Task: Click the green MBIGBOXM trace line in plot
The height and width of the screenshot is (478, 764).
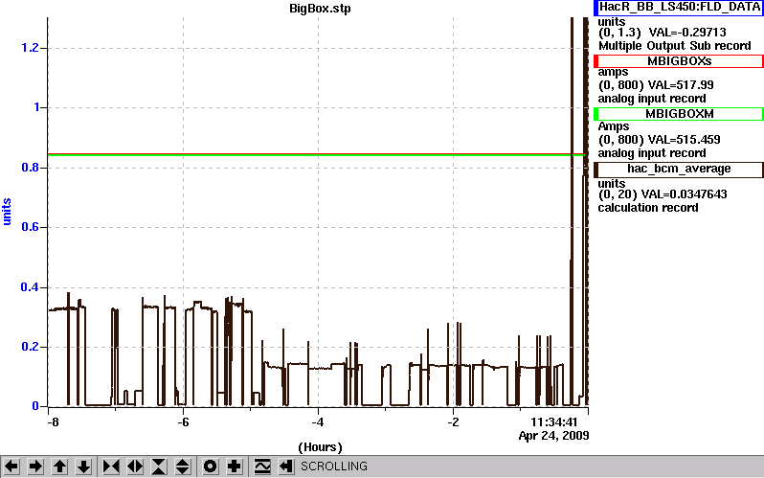Action: (316, 155)
